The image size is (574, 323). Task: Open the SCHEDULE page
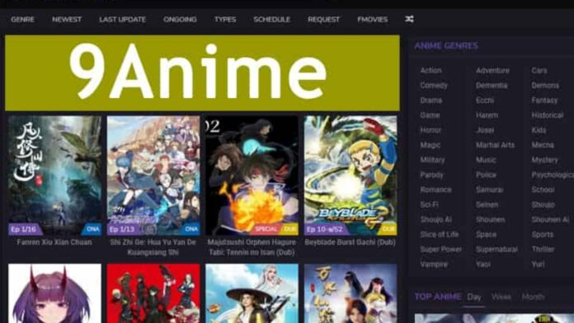point(272,20)
